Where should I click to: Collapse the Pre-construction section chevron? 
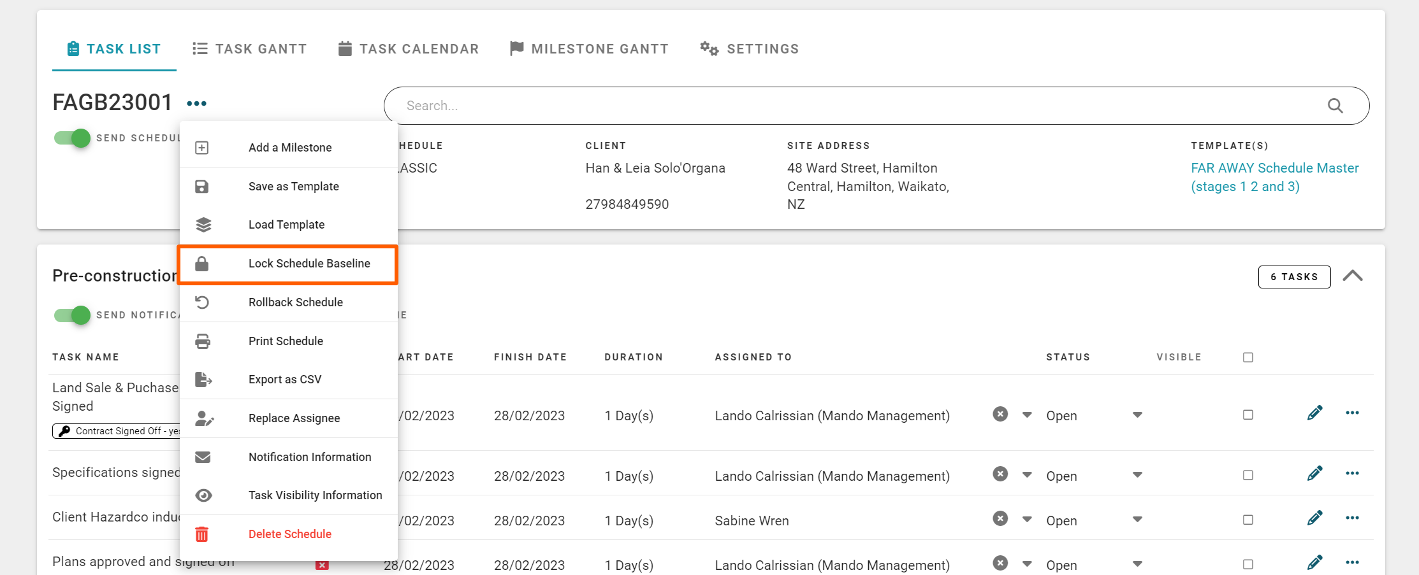click(1353, 275)
